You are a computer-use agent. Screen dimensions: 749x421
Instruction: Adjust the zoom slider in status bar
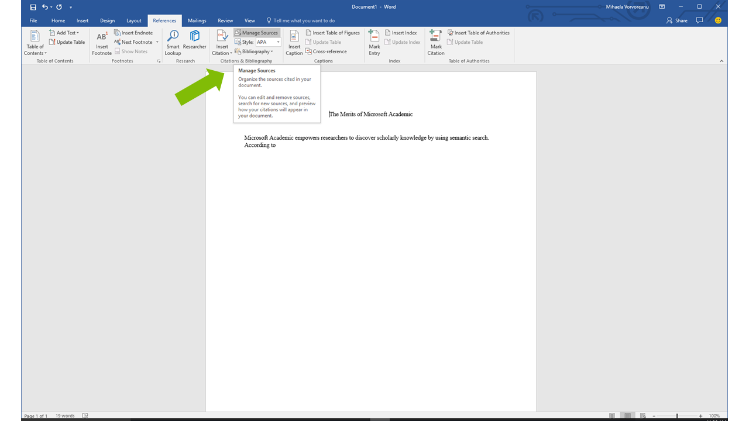(677, 416)
